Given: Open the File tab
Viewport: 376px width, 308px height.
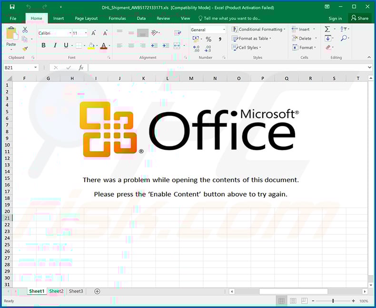Looking at the screenshot, I should (13, 19).
